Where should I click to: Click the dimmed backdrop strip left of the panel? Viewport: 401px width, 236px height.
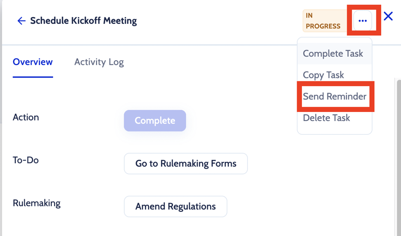coord(1,86)
